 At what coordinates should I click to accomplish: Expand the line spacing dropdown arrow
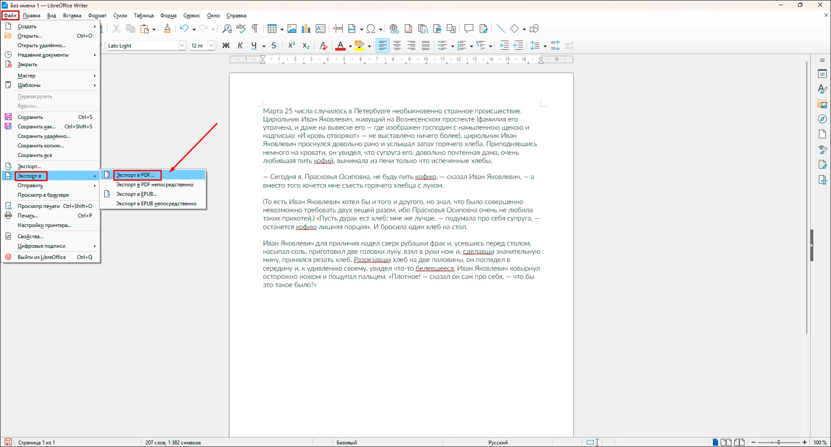click(545, 46)
